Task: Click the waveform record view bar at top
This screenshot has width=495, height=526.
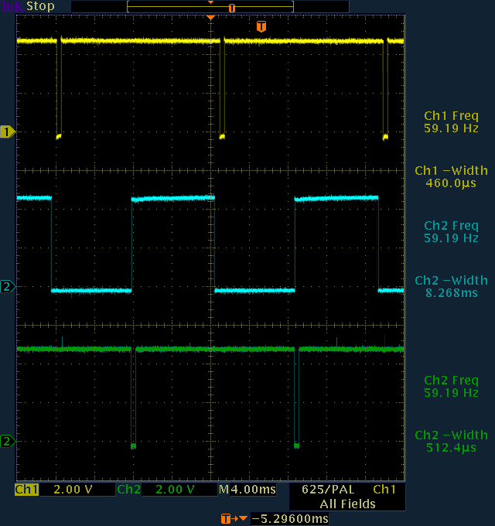Action: point(210,7)
